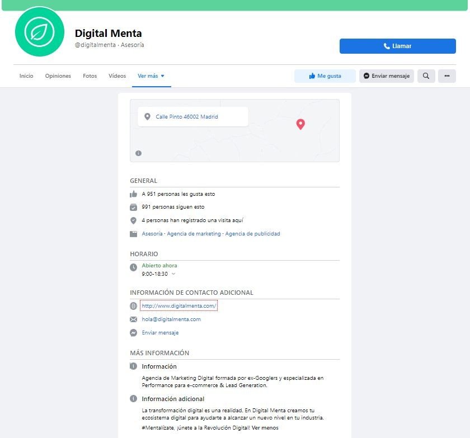The width and height of the screenshot is (470, 438).
Task: Click the phone icon on Llamar button
Action: click(387, 46)
